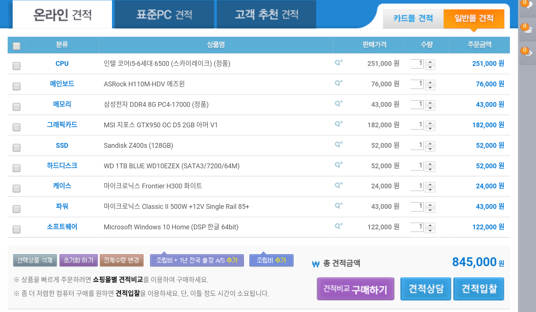Screen dimensions: 536x312
Task: Increase the CPU quantity with the up arrow
Action: pos(430,62)
